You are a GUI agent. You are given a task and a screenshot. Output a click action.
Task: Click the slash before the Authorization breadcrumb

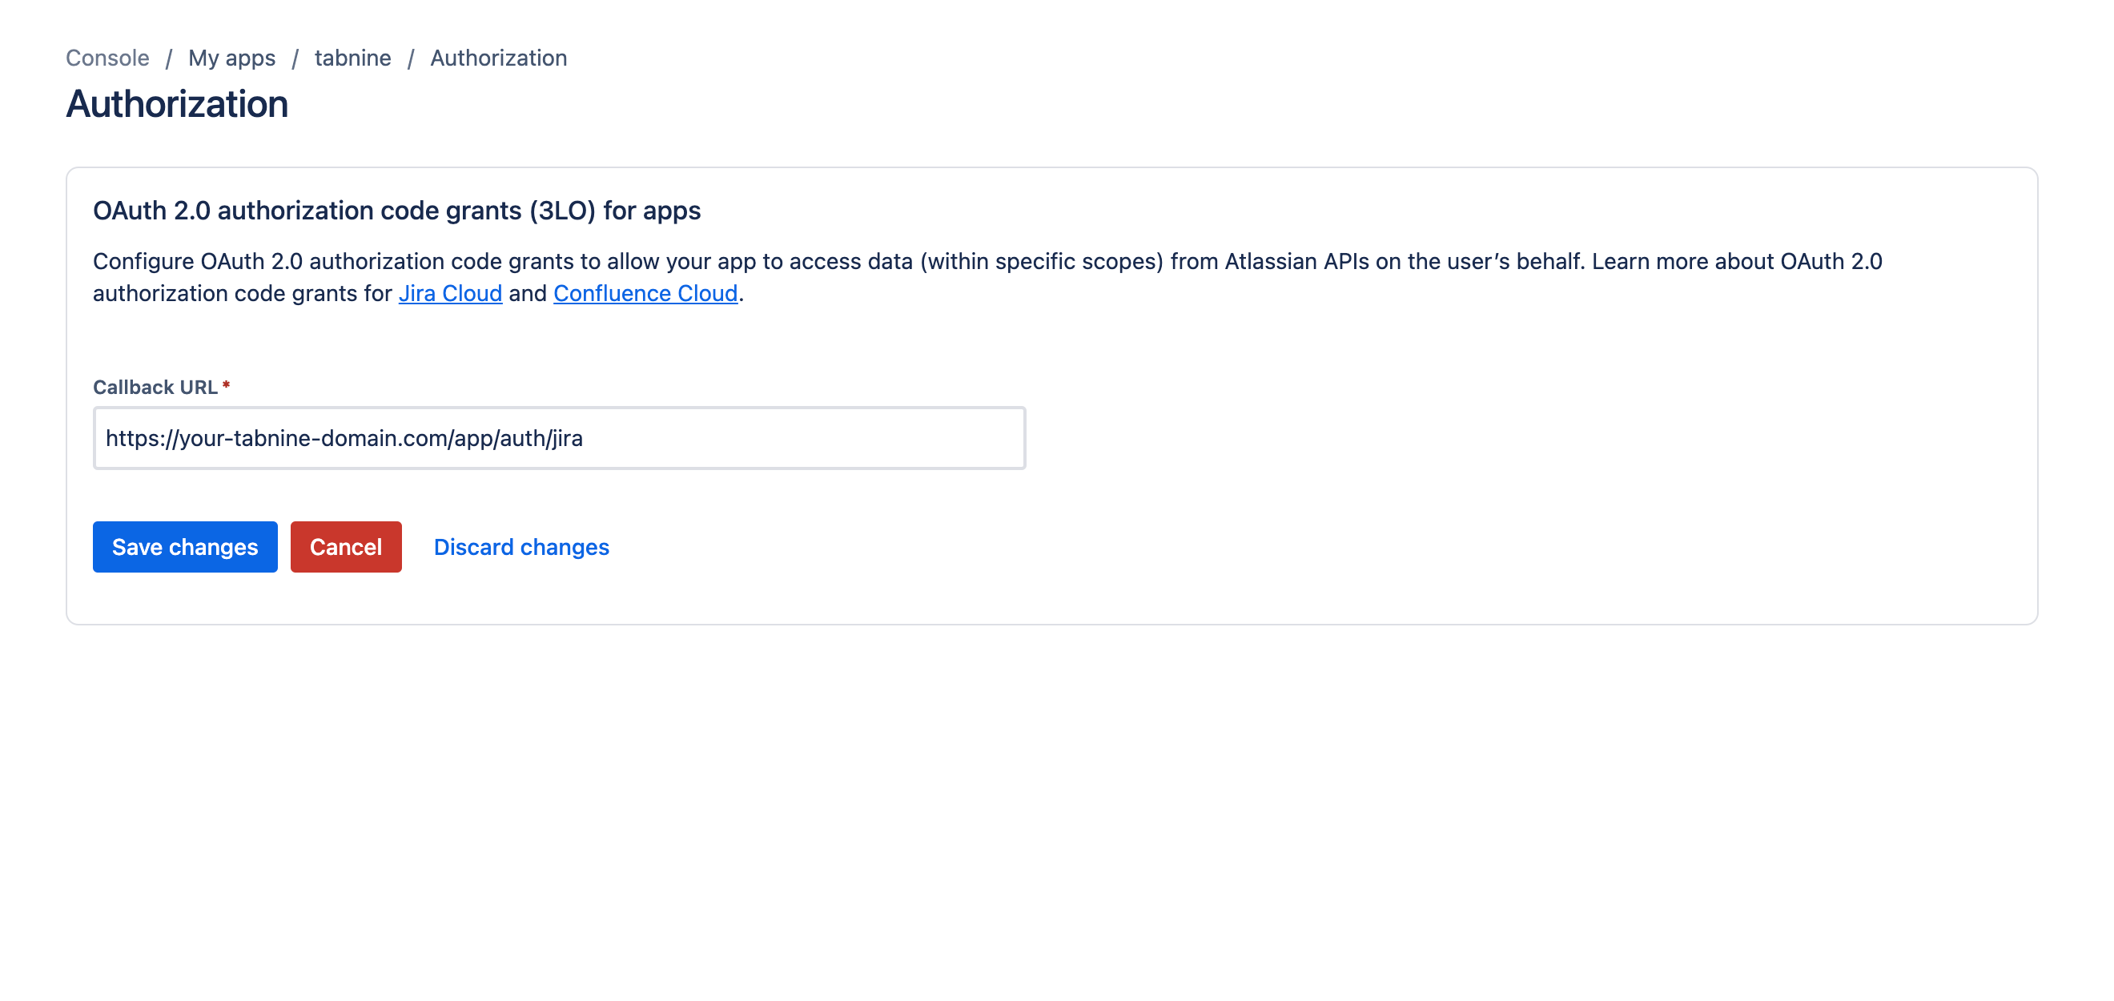pos(410,58)
